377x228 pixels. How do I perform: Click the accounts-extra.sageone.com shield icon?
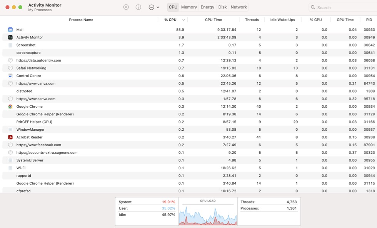pyautogui.click(x=10, y=153)
